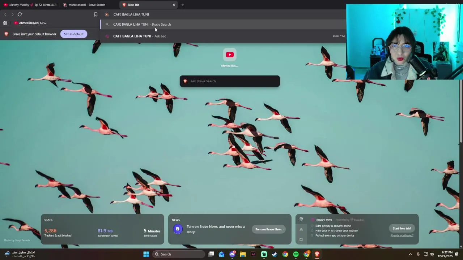Screen dimensions: 463x260
Task: Click Turn on Brave News button
Action: coord(268,229)
